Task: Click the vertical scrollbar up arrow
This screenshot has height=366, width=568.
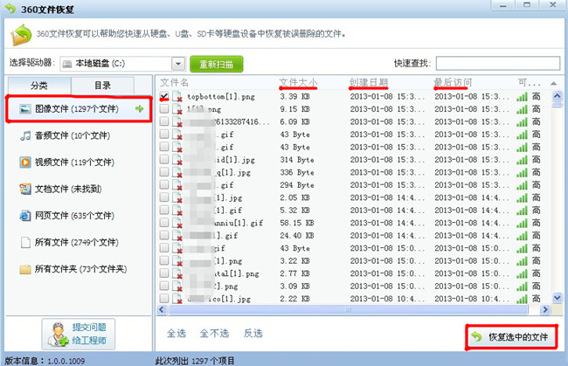Action: point(558,96)
